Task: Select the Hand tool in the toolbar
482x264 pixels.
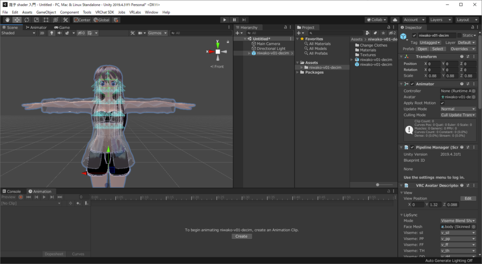Action: point(7,20)
